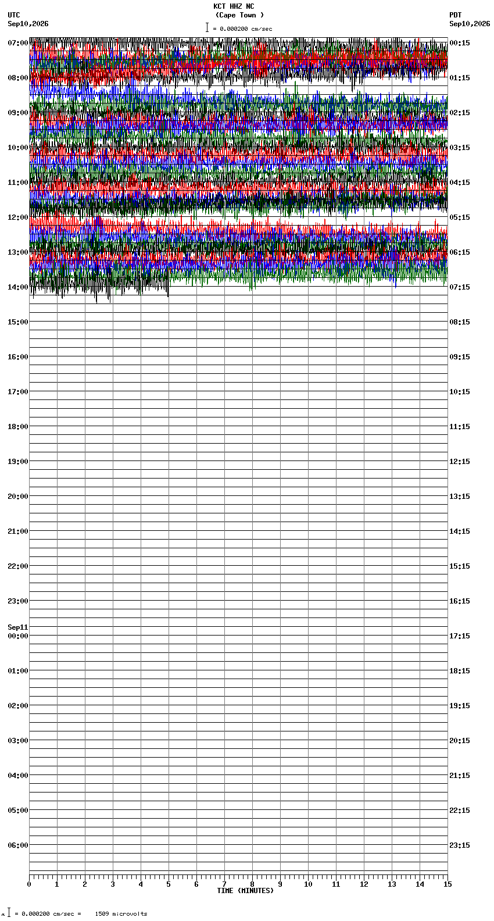Click the PDT '19:15' row label

click(460, 706)
